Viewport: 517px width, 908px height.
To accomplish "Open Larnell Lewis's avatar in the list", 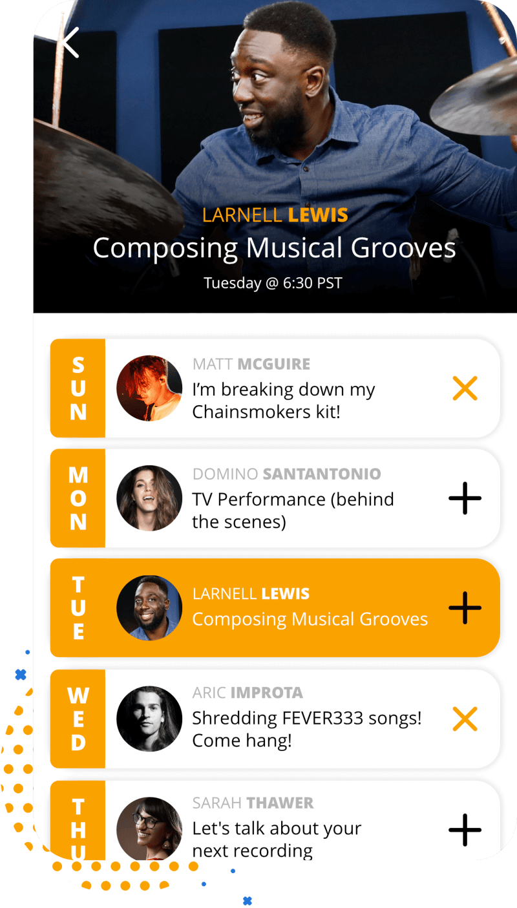I will pos(149,608).
